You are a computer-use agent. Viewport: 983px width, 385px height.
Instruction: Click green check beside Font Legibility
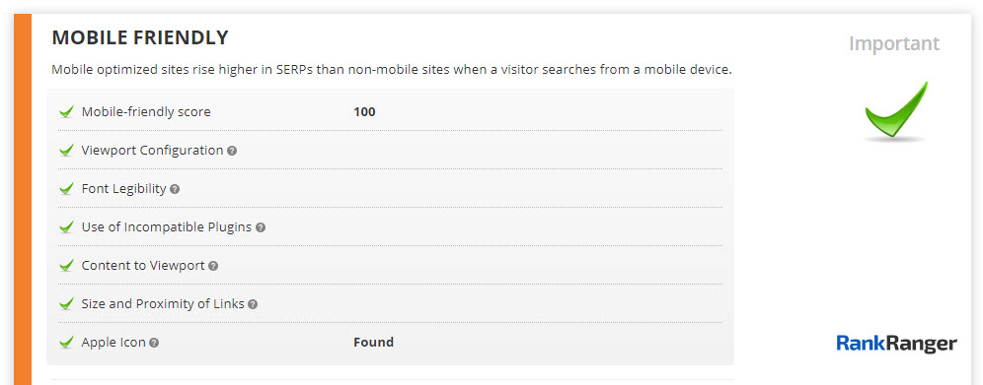[x=66, y=189]
